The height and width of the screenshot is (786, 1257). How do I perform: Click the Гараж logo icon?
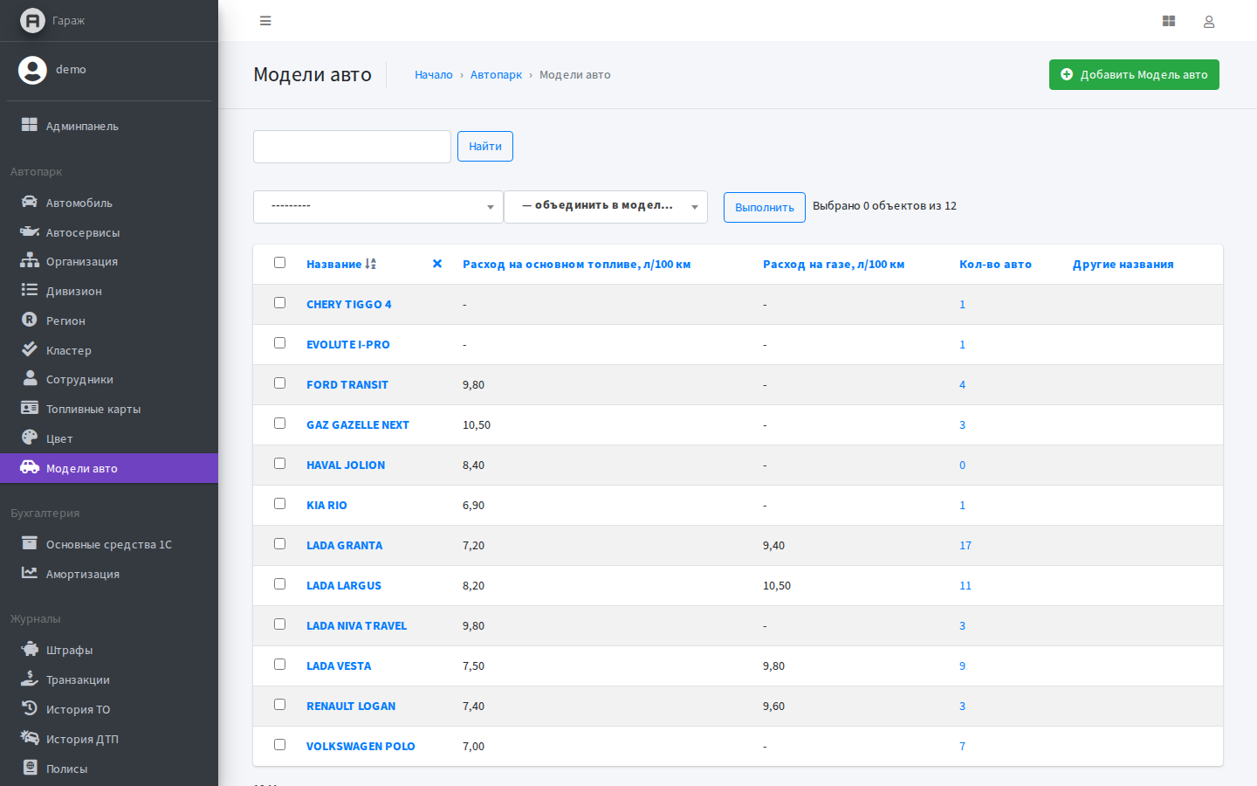tap(32, 20)
